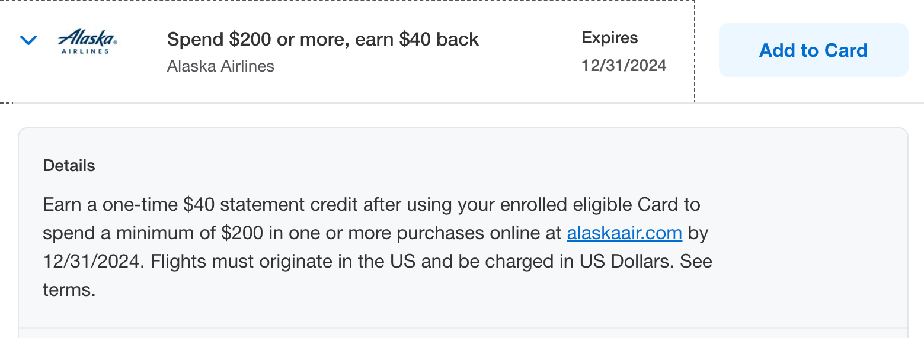Viewport: 924px width, 338px height.
Task: Collapse the Alaska Airlines offer chevron
Action: click(x=28, y=40)
